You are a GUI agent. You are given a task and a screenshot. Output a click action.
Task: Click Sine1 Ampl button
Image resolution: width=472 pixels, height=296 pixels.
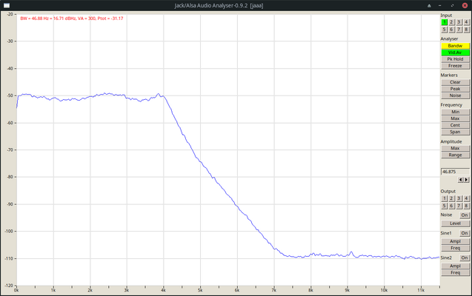click(455, 241)
